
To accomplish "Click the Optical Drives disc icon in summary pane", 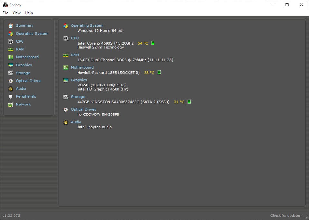I will (x=66, y=109).
